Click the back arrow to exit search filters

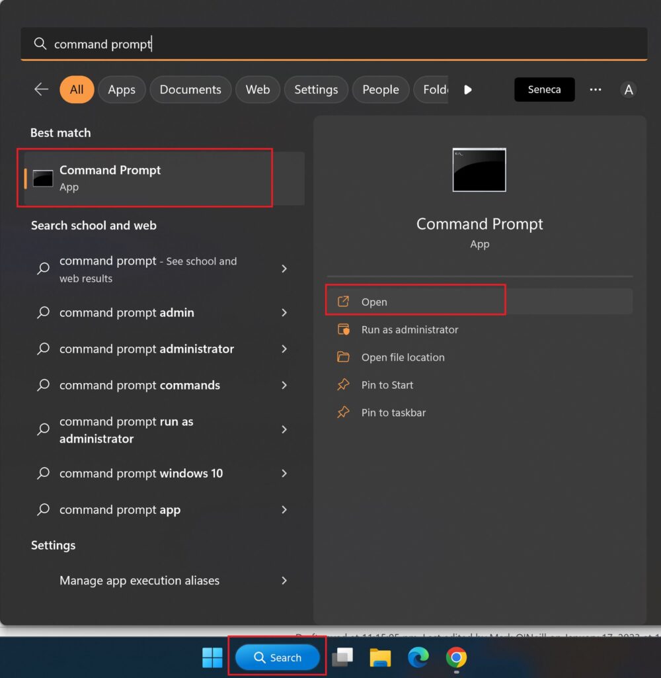40,89
